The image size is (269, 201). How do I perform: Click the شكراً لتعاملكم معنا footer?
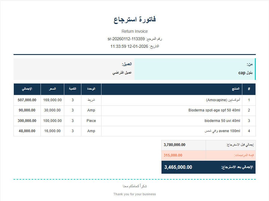click(x=135, y=186)
